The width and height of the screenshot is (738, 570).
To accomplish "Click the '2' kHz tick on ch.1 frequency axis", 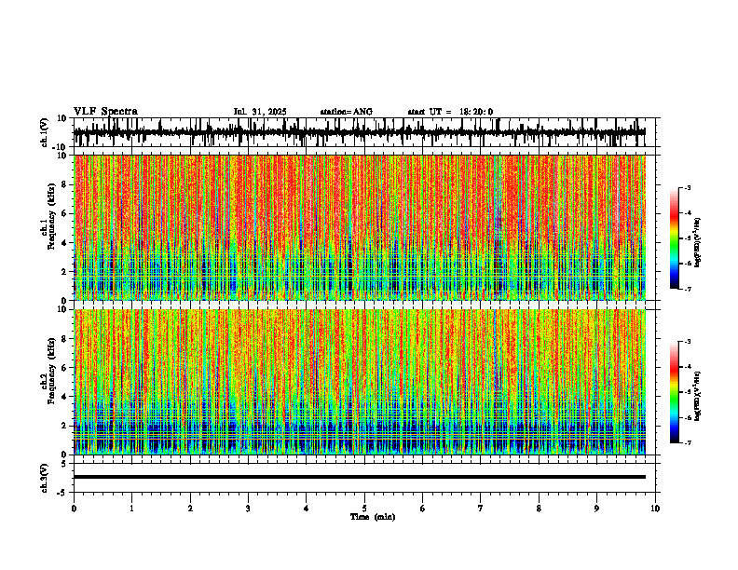I will click(x=64, y=271).
